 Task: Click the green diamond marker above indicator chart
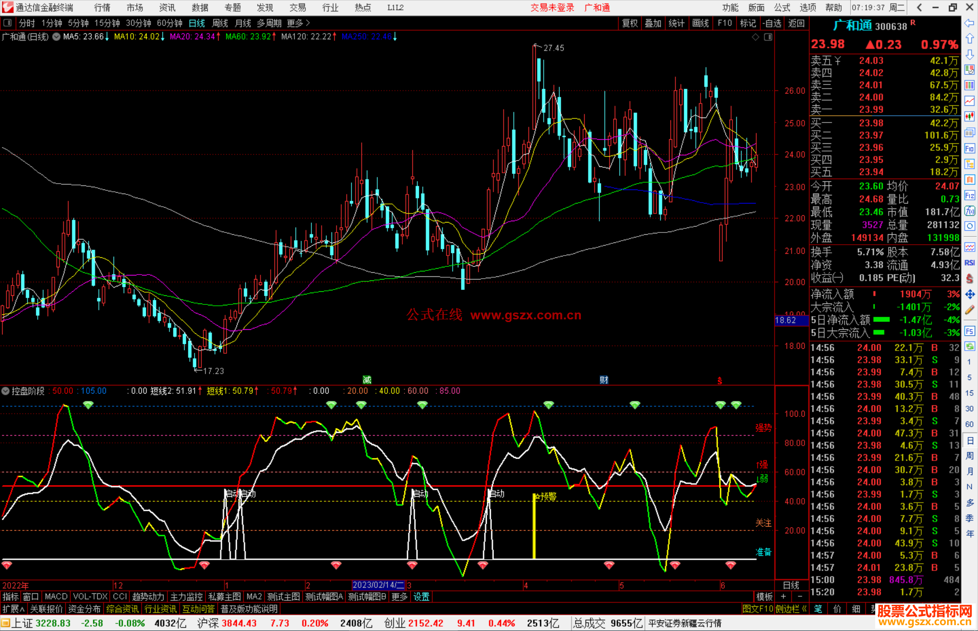[88, 404]
